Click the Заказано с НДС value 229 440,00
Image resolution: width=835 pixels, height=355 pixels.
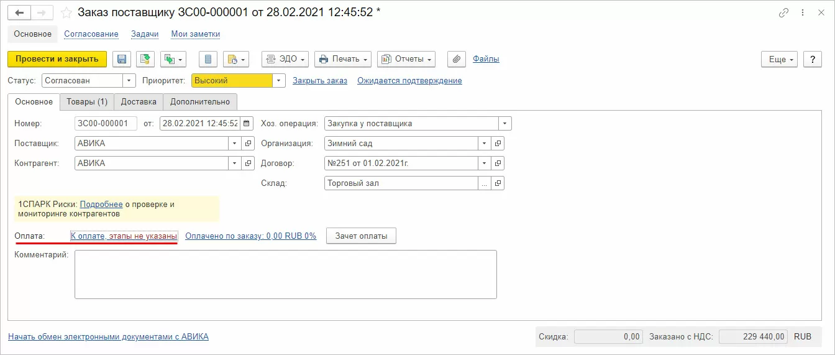point(754,336)
